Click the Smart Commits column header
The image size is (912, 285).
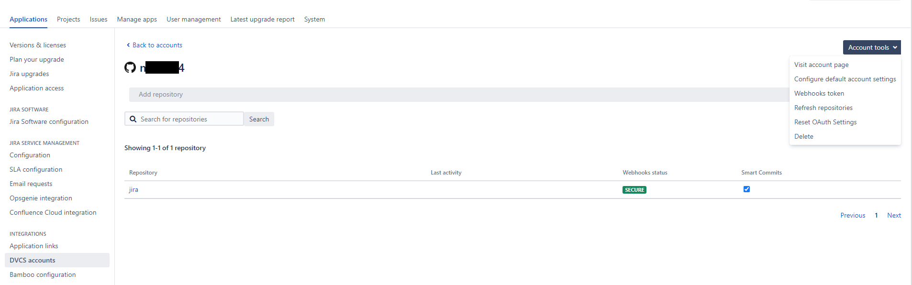point(761,173)
